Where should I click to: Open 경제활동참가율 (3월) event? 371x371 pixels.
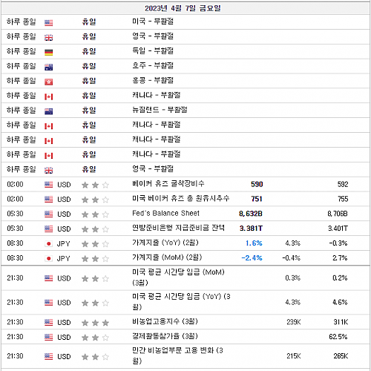165,336
